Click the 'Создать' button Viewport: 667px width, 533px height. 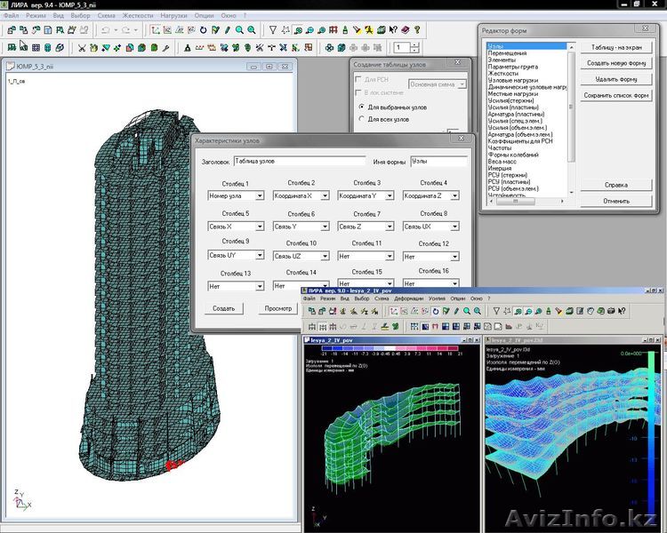pos(223,308)
